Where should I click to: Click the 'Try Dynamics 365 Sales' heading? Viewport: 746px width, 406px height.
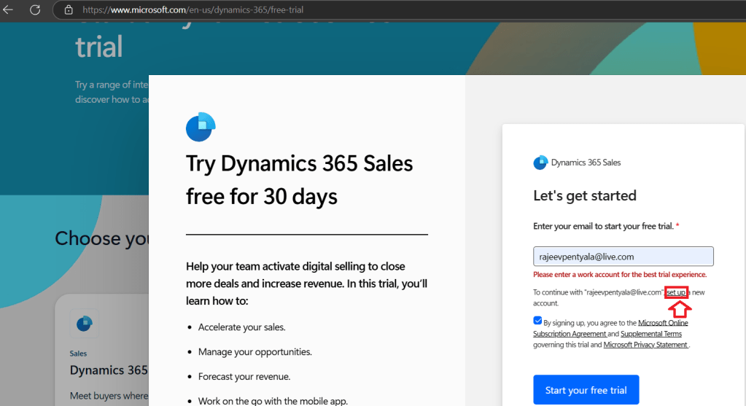(x=299, y=164)
